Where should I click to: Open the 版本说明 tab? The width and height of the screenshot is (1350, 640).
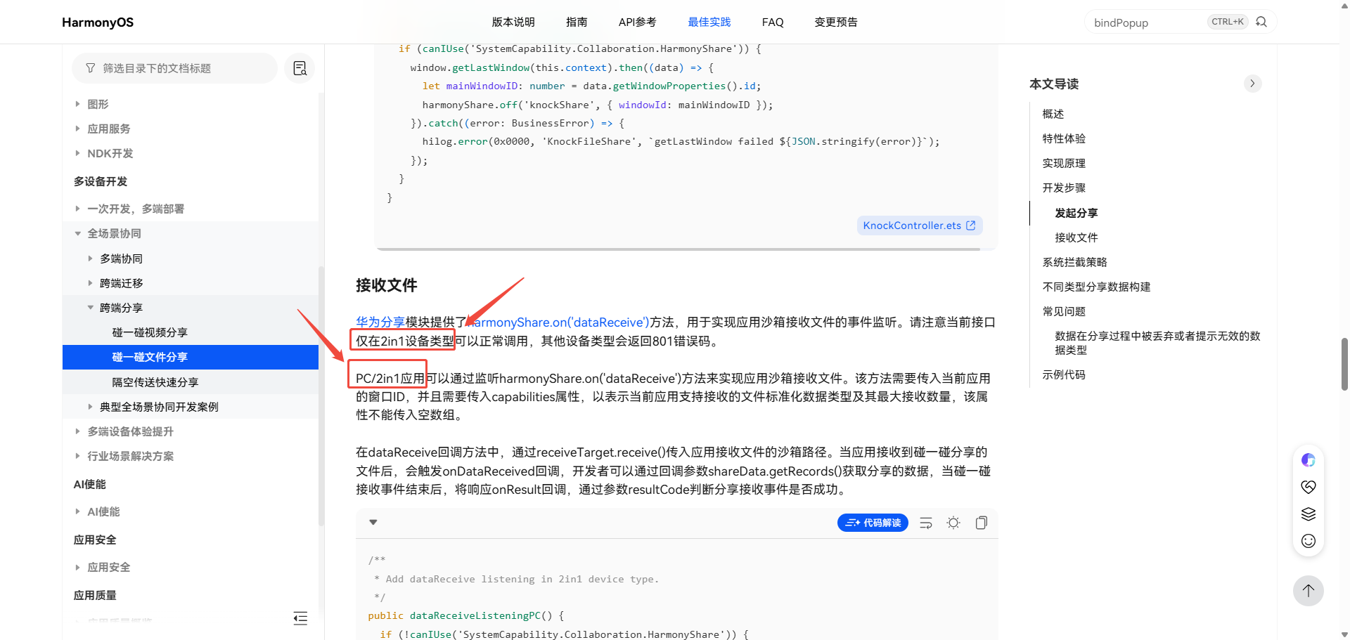click(x=513, y=22)
